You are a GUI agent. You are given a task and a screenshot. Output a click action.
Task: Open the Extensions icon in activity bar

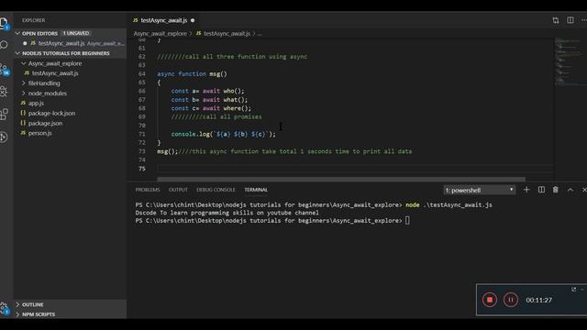pyautogui.click(x=4, y=114)
